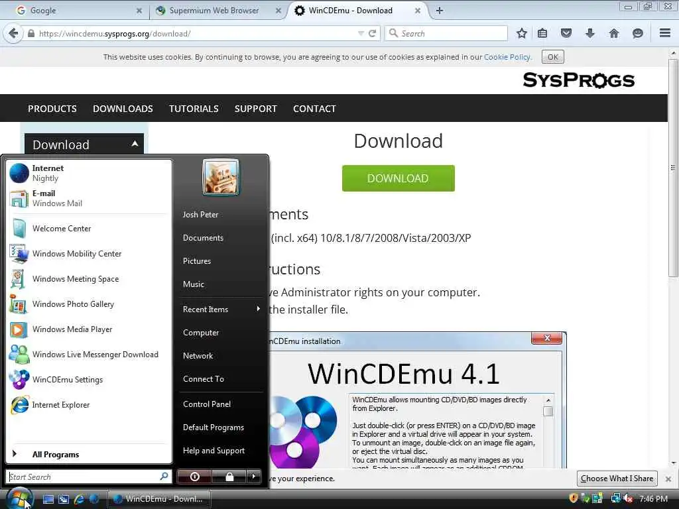The width and height of the screenshot is (679, 509).
Task: Bookmark this page with the star icon
Action: (x=522, y=33)
